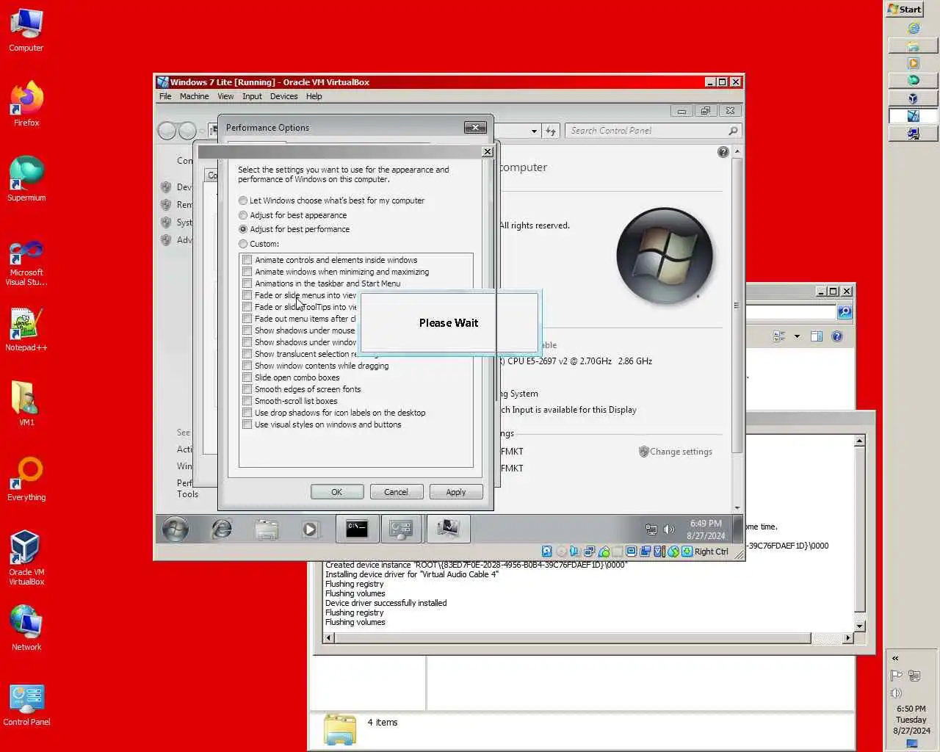The width and height of the screenshot is (940, 752).
Task: Open Internet Explorer in guest taskbar
Action: (221, 529)
